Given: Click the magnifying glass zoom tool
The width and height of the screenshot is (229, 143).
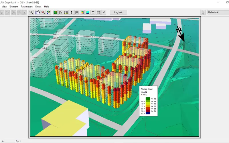Looking at the screenshot, I should [x=31, y=12].
